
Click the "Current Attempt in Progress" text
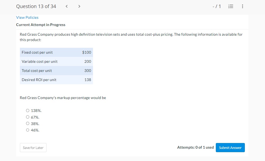[x=41, y=25]
